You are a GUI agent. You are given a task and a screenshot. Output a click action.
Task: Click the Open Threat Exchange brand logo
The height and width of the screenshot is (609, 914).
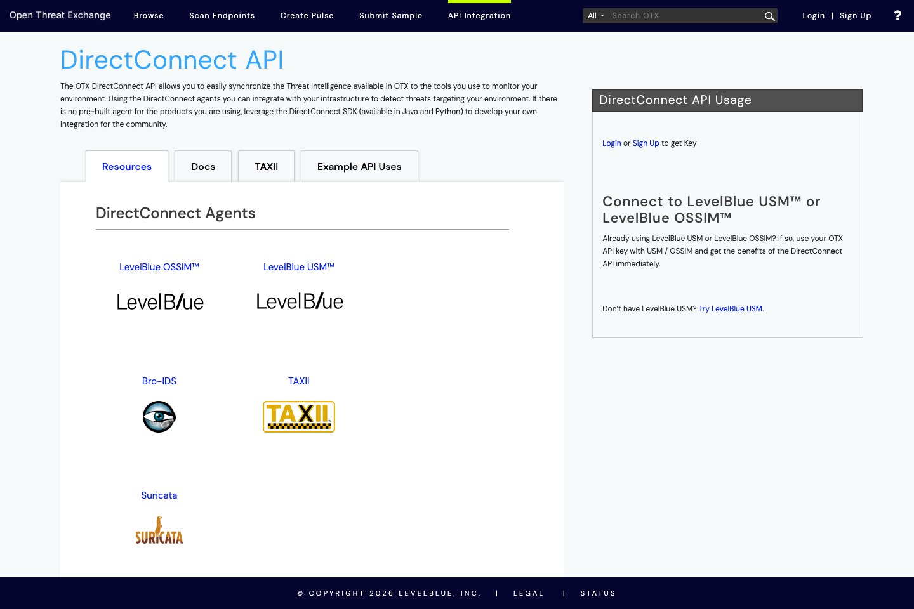click(x=60, y=15)
